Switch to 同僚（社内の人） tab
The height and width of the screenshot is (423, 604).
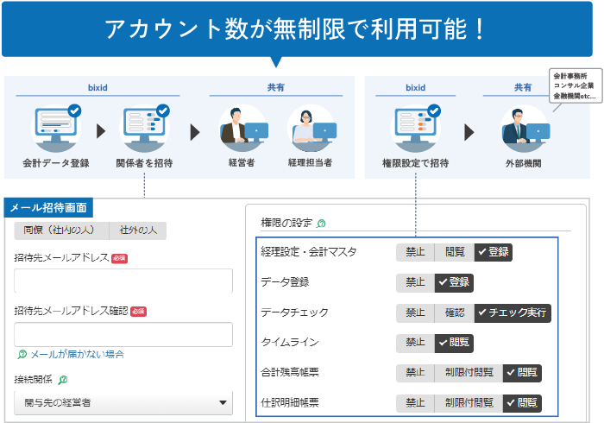[61, 230]
